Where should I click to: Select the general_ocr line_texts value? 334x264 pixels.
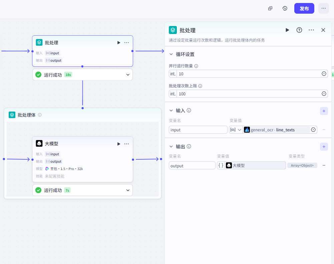(x=276, y=130)
